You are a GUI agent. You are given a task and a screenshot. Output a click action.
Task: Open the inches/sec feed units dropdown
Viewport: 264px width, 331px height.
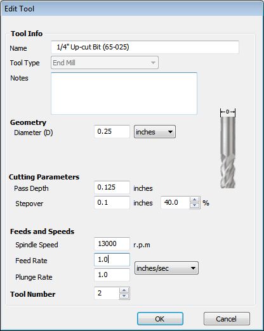tap(166, 268)
